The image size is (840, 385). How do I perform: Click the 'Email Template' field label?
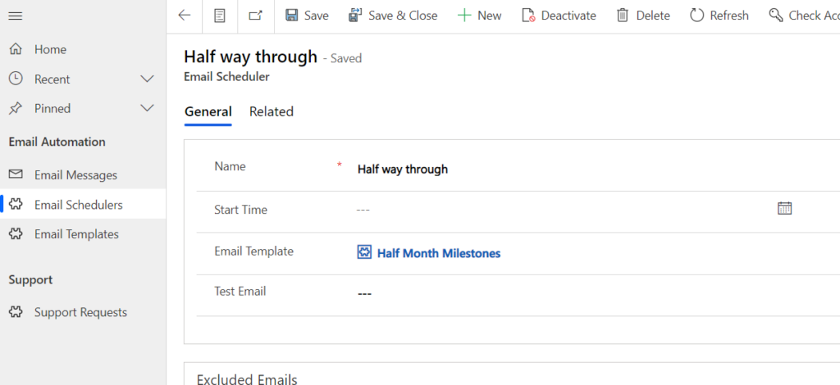coord(254,251)
